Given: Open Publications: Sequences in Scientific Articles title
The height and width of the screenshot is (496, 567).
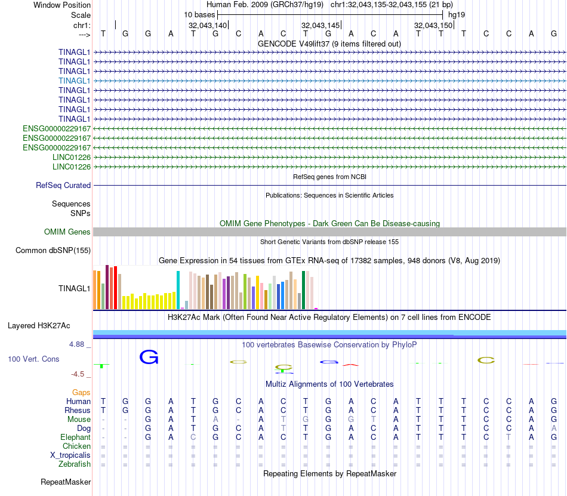Looking at the screenshot, I should [329, 195].
